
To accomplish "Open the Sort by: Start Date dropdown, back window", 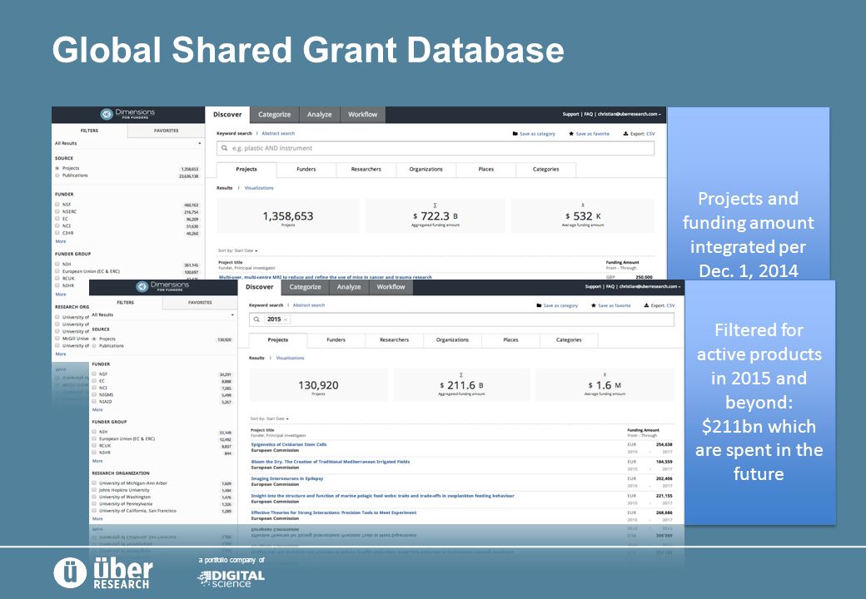I will click(237, 250).
